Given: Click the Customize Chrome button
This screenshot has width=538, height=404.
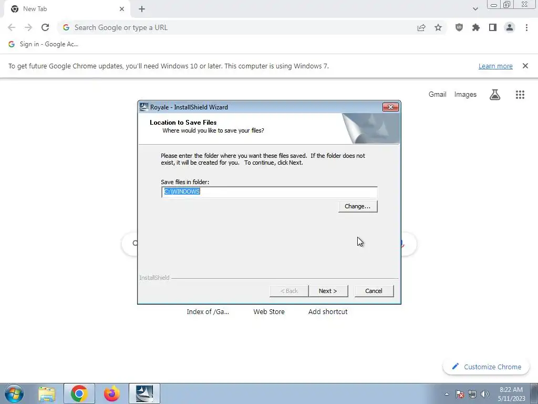Looking at the screenshot, I should tap(486, 367).
